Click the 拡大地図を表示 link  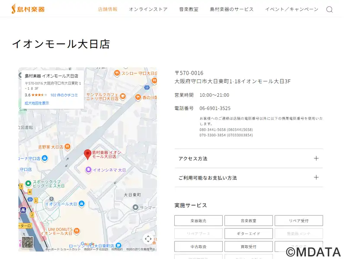pos(37,103)
